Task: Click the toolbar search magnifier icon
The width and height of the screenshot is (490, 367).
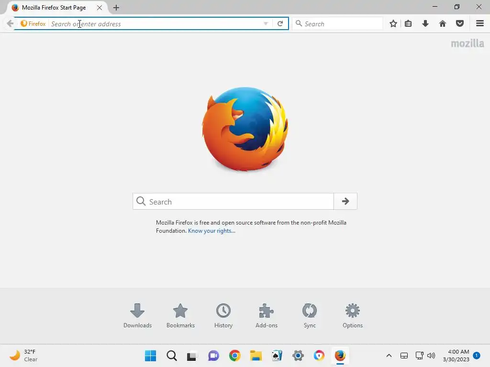Action: (299, 23)
